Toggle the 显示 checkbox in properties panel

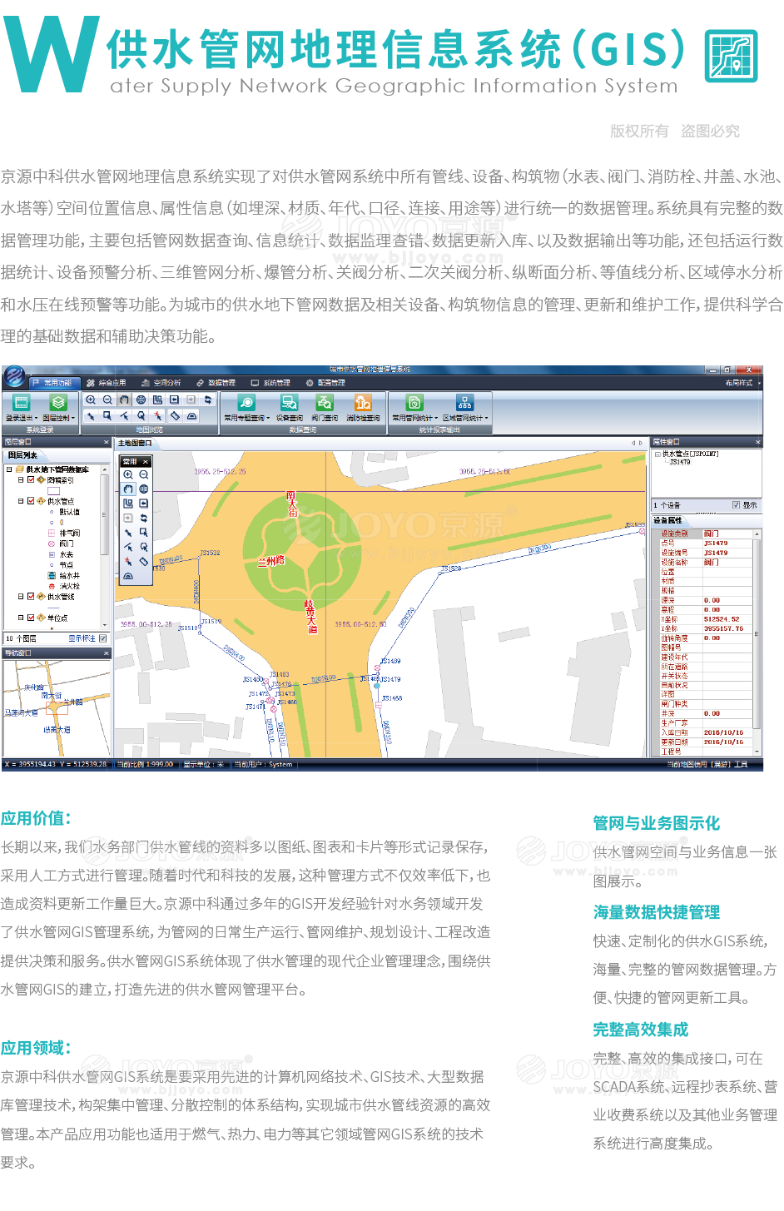pyautogui.click(x=736, y=505)
